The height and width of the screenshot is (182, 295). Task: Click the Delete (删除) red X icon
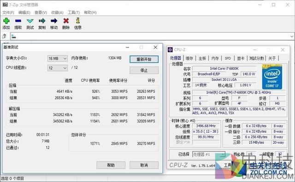(x=66, y=21)
